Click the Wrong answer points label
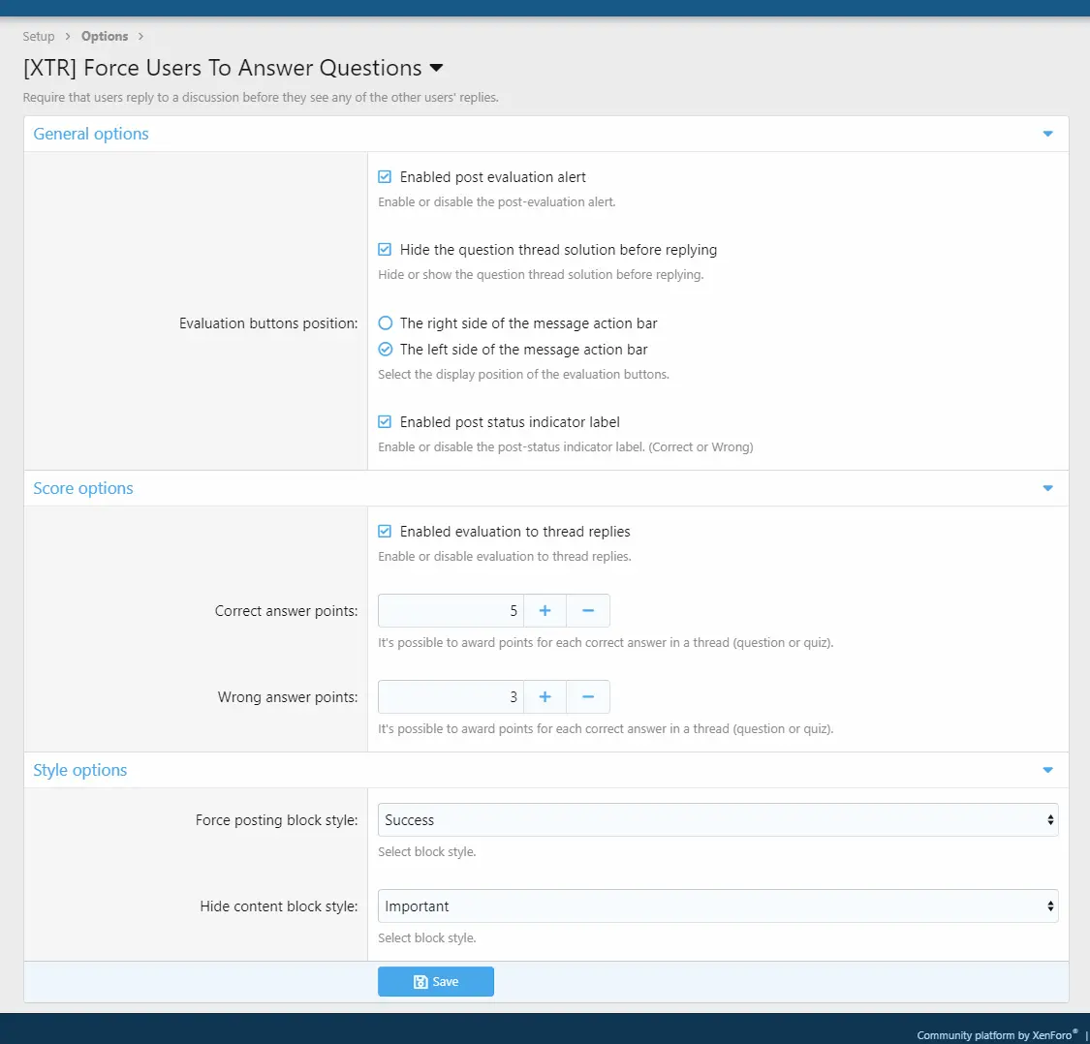Image resolution: width=1090 pixels, height=1044 pixels. [288, 697]
